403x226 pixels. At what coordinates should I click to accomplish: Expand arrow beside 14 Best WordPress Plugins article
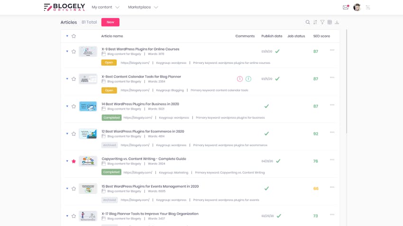[x=67, y=106]
